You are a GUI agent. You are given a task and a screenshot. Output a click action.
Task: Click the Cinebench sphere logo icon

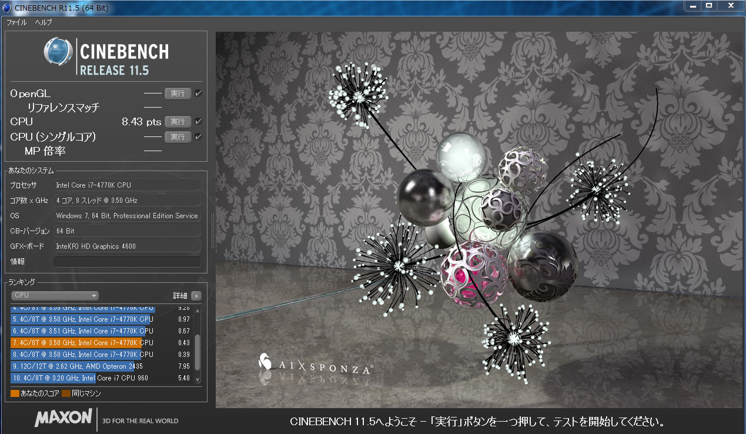pyautogui.click(x=58, y=52)
